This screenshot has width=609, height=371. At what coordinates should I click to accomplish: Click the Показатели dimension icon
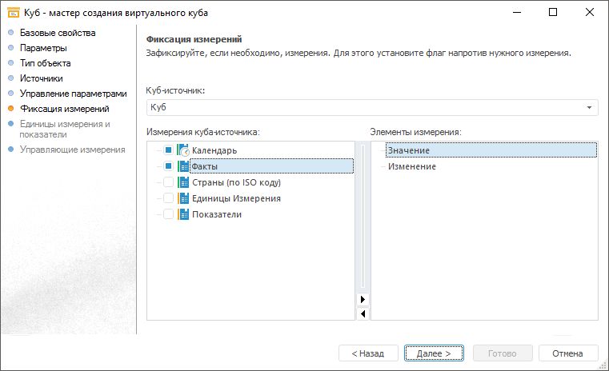click(x=183, y=214)
